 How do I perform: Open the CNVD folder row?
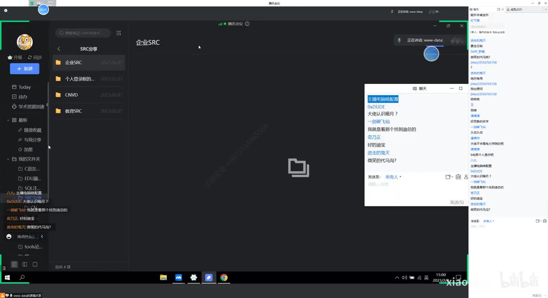click(89, 95)
